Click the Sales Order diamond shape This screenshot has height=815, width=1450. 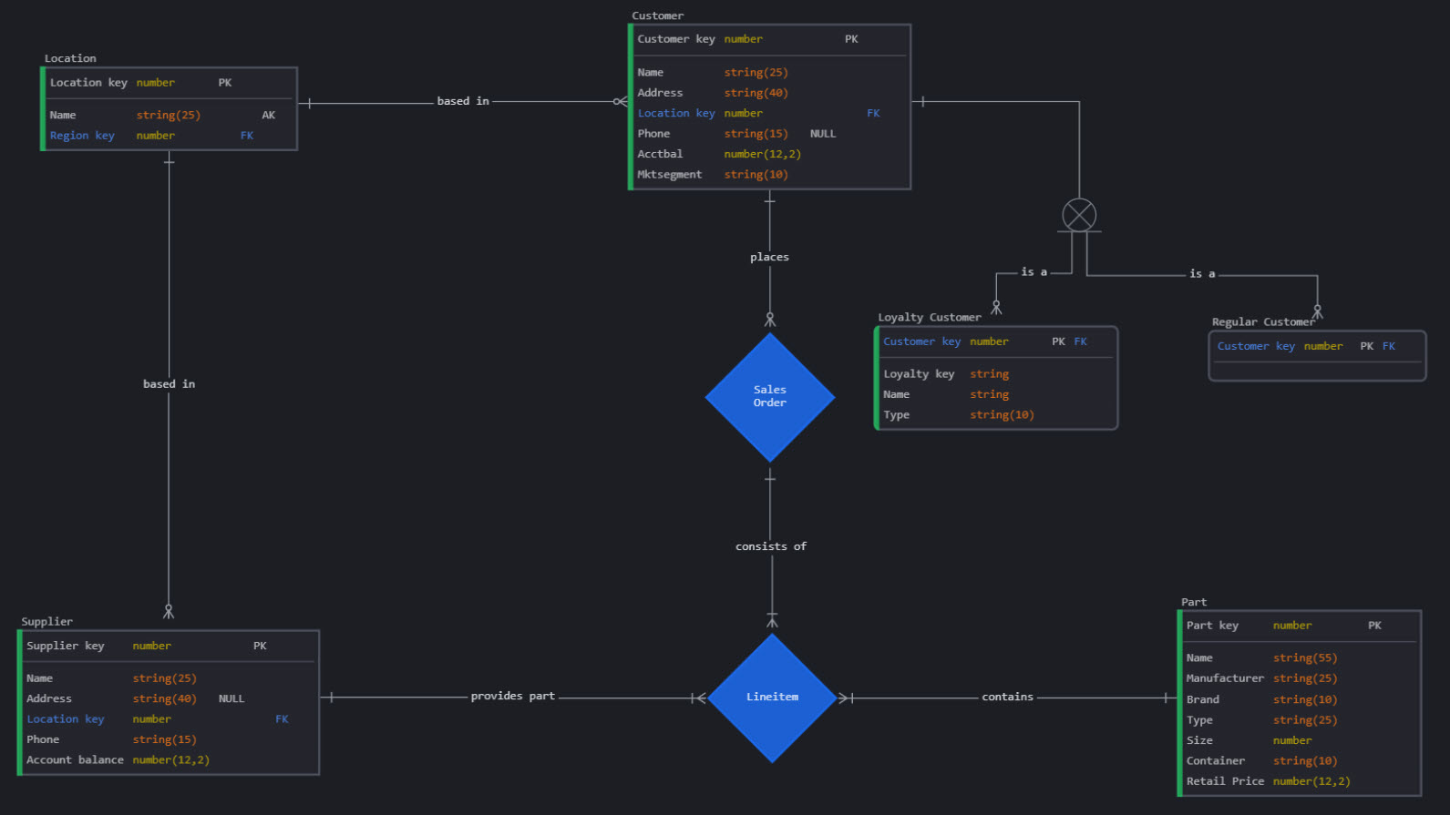pyautogui.click(x=770, y=397)
